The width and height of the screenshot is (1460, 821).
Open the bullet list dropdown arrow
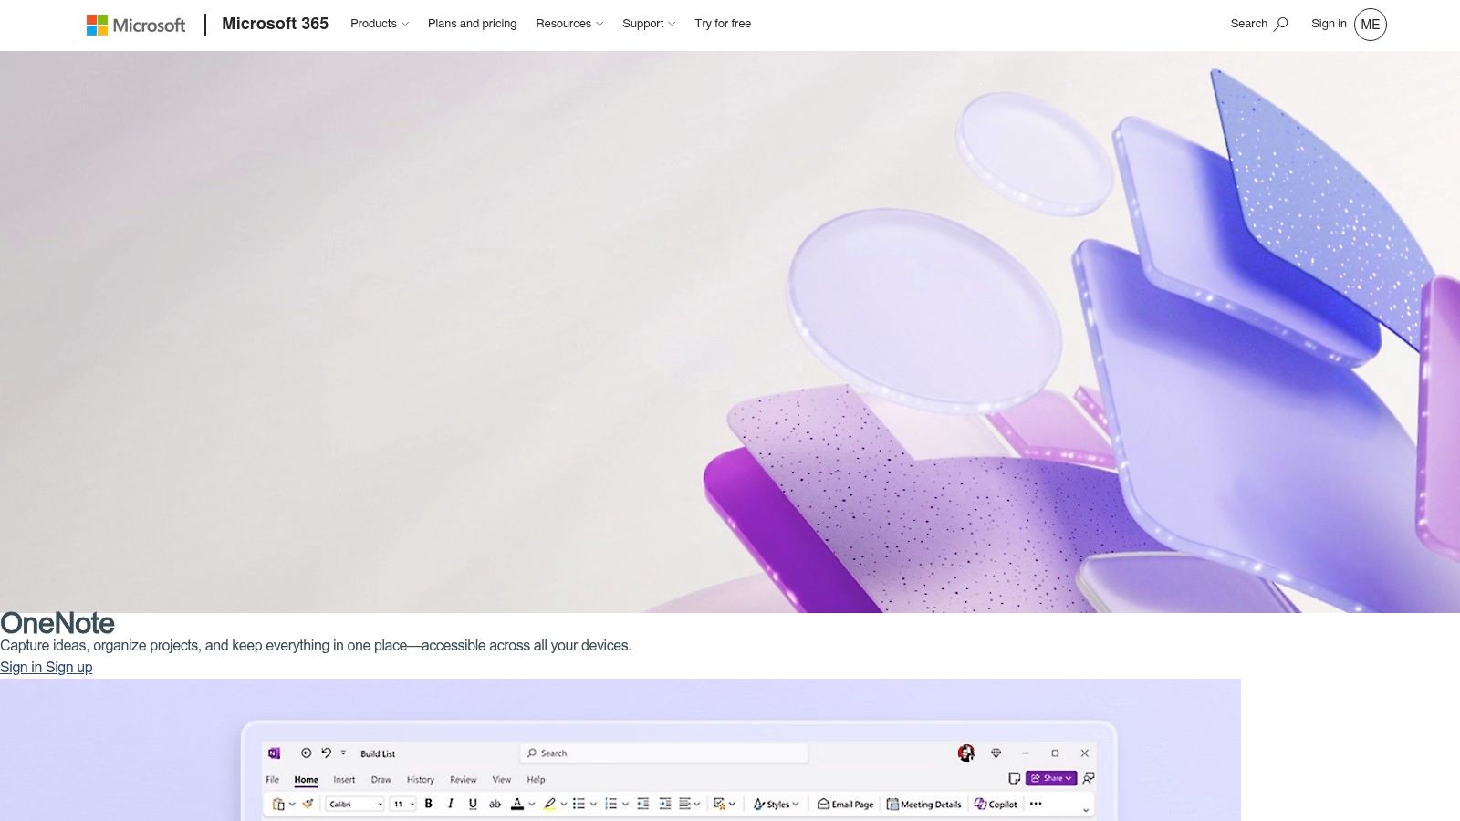point(593,805)
